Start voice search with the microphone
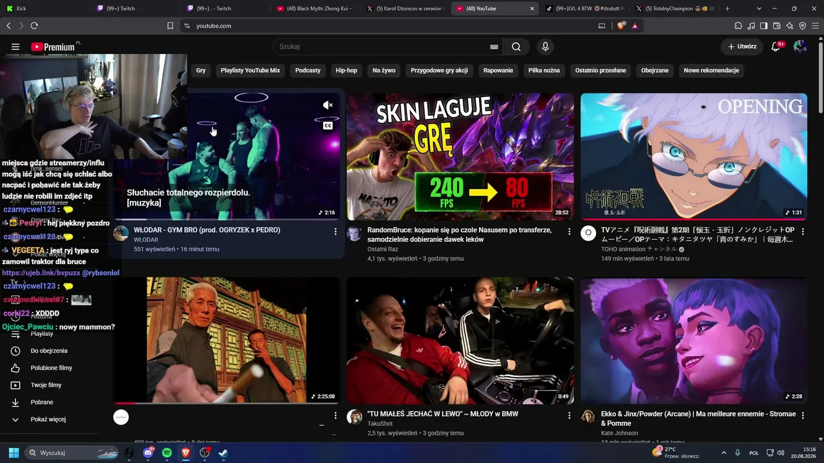Screen dimensions: 824x463 click(x=545, y=47)
